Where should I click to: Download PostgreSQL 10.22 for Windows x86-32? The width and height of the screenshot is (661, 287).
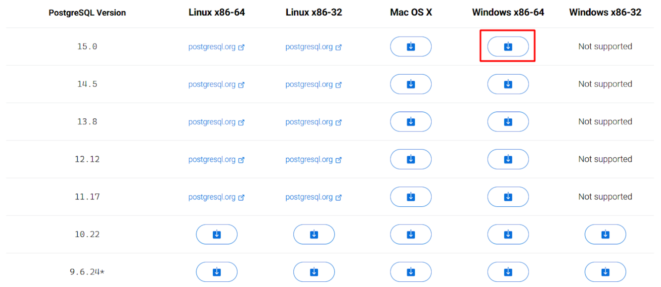tap(605, 234)
